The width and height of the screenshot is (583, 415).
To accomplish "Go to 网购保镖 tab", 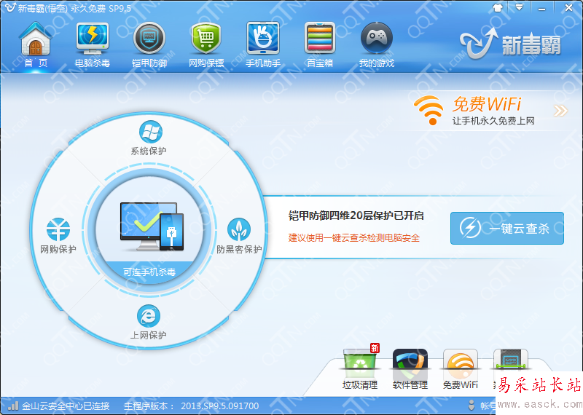I will pyautogui.click(x=206, y=46).
